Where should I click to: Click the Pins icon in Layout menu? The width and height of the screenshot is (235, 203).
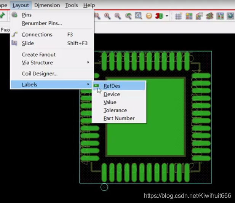tap(14, 15)
